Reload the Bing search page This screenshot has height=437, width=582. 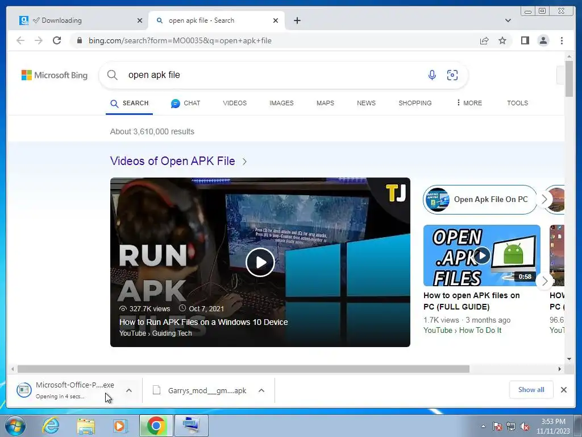57,40
